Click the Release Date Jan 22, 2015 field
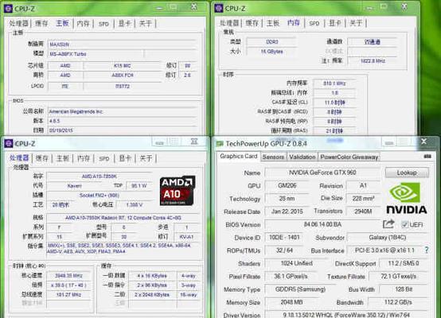The height and width of the screenshot is (318, 441). click(287, 211)
